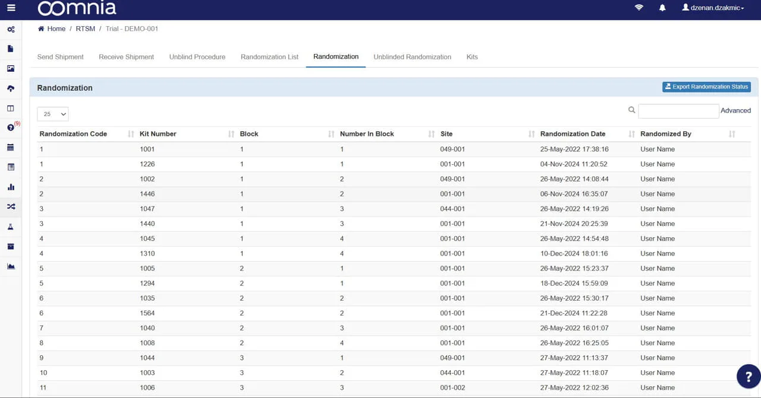761x398 pixels.
Task: Focus the table search input field
Action: (x=678, y=111)
